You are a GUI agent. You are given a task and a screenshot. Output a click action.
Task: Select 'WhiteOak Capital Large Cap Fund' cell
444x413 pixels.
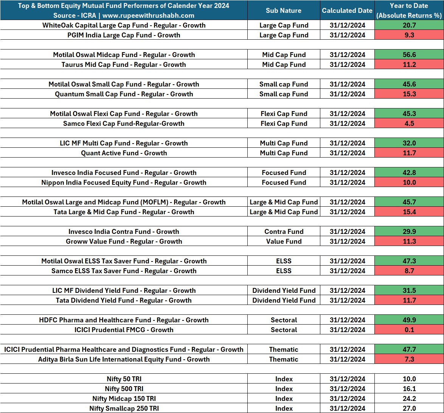pyautogui.click(x=124, y=25)
